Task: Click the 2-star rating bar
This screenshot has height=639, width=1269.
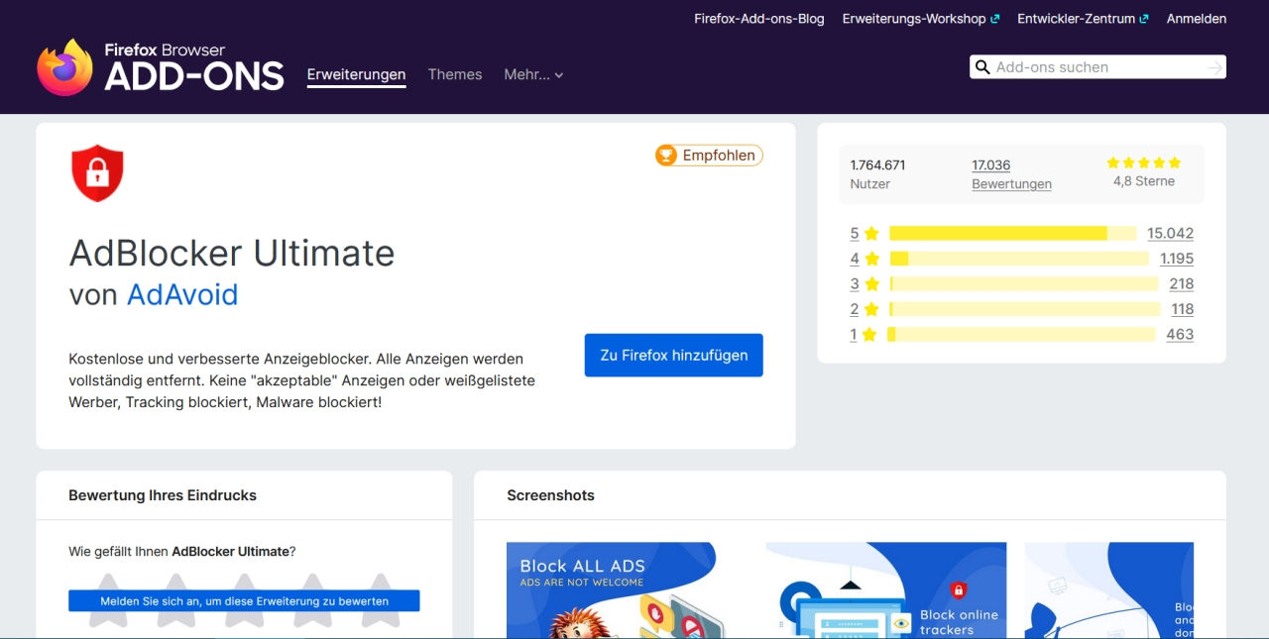Action: click(1025, 309)
